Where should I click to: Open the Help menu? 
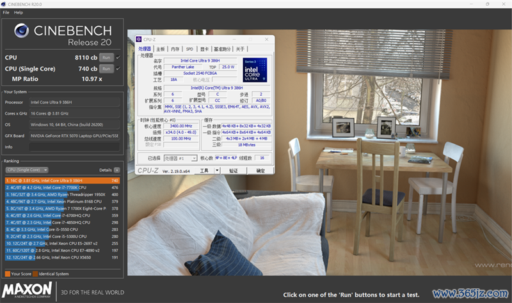coord(19,12)
